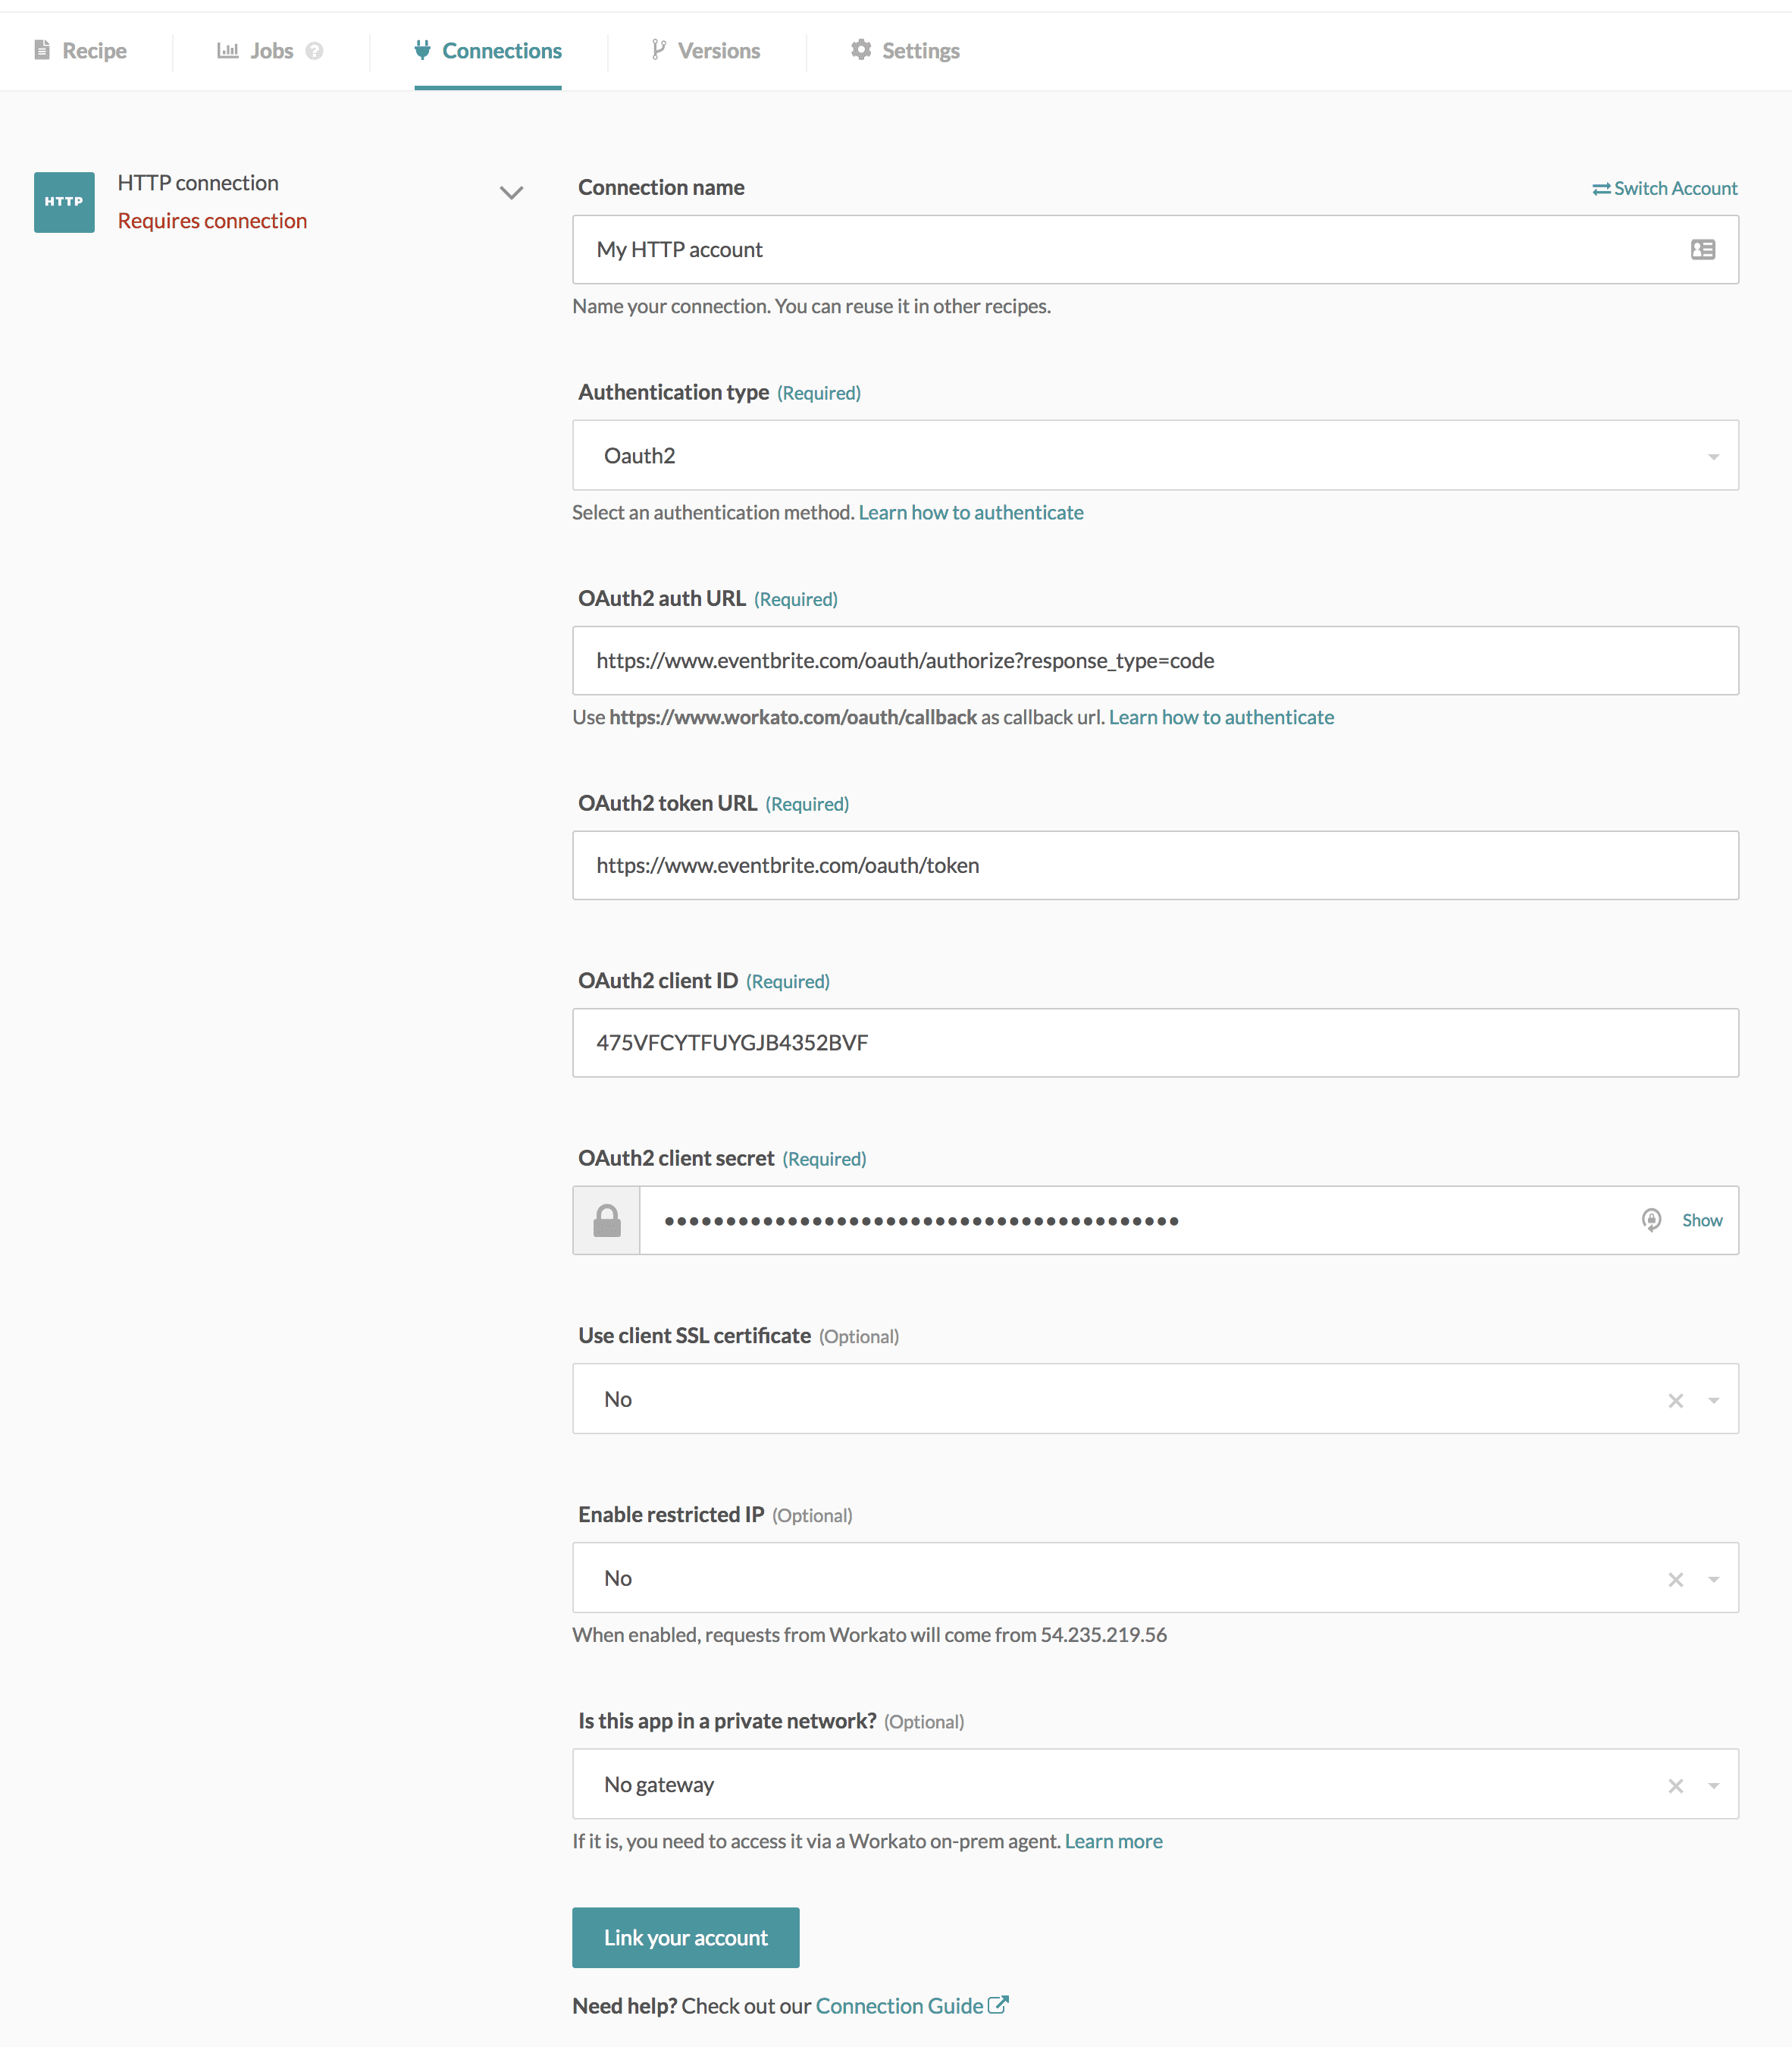The image size is (1792, 2047).
Task: Clear the Enable restricted IP selection
Action: point(1676,1579)
